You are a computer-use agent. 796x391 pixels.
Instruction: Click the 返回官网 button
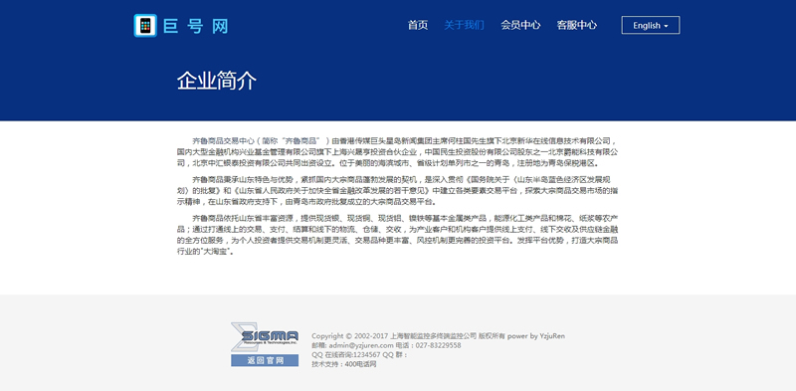point(265,360)
